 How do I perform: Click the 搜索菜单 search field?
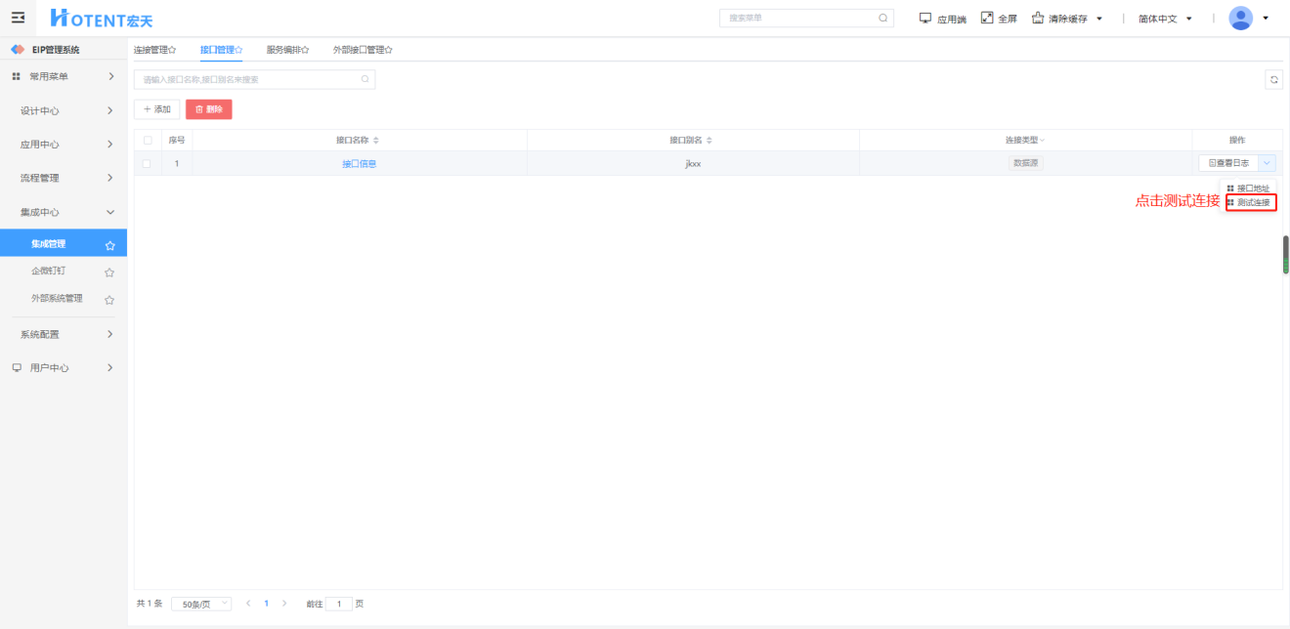pos(806,18)
